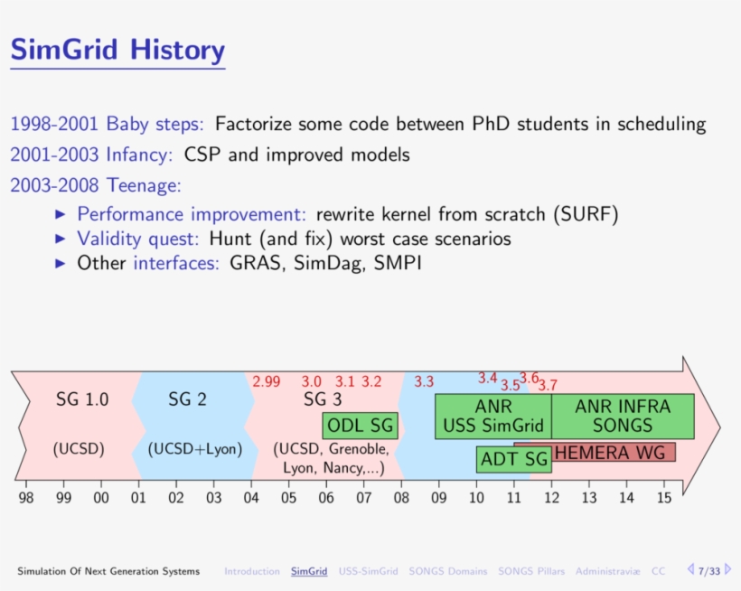This screenshot has height=591, width=741.
Task: Click the year 98 axis tick
Action: (26, 497)
